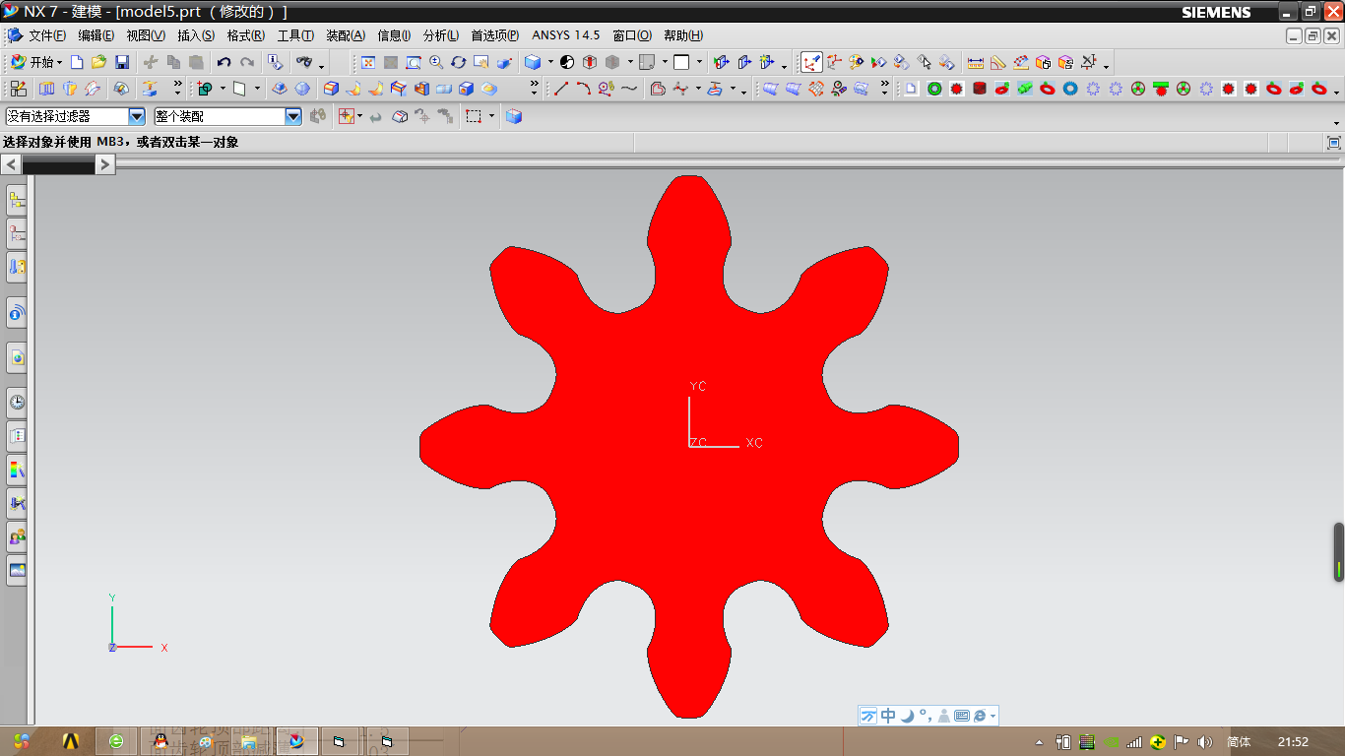This screenshot has width=1345, height=756.
Task: Click the red gear model in viewport
Action: [x=689, y=446]
